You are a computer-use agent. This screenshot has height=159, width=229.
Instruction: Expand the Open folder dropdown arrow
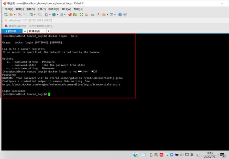pyautogui.click(x=14, y=14)
